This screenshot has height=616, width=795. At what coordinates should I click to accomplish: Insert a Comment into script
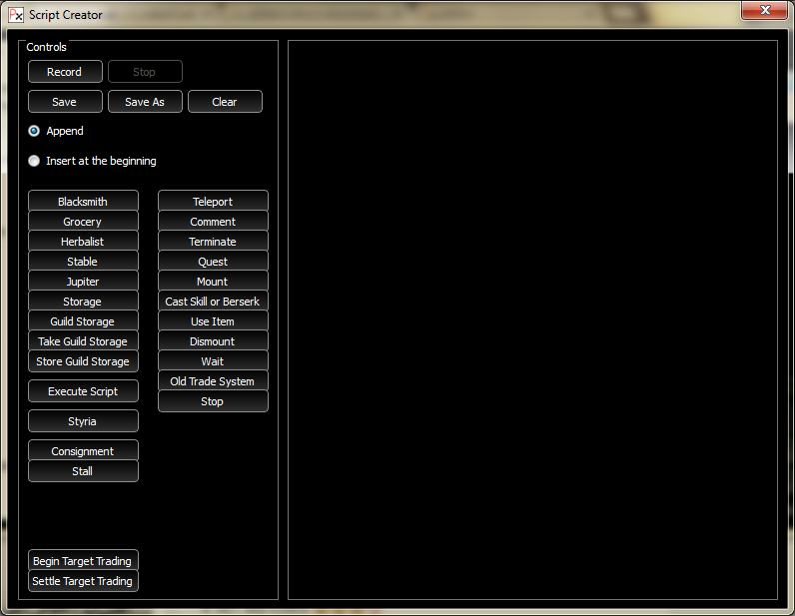pyautogui.click(x=213, y=222)
